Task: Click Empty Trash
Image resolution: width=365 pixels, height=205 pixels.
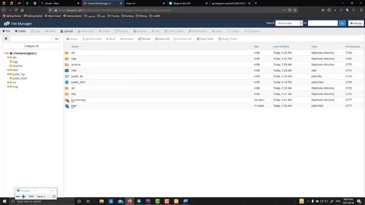Action: coord(228,39)
